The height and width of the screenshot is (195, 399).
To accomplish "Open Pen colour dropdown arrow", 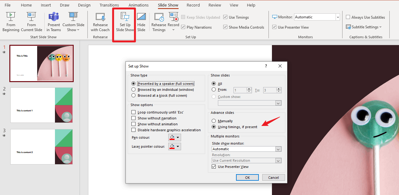I will click(178, 137).
